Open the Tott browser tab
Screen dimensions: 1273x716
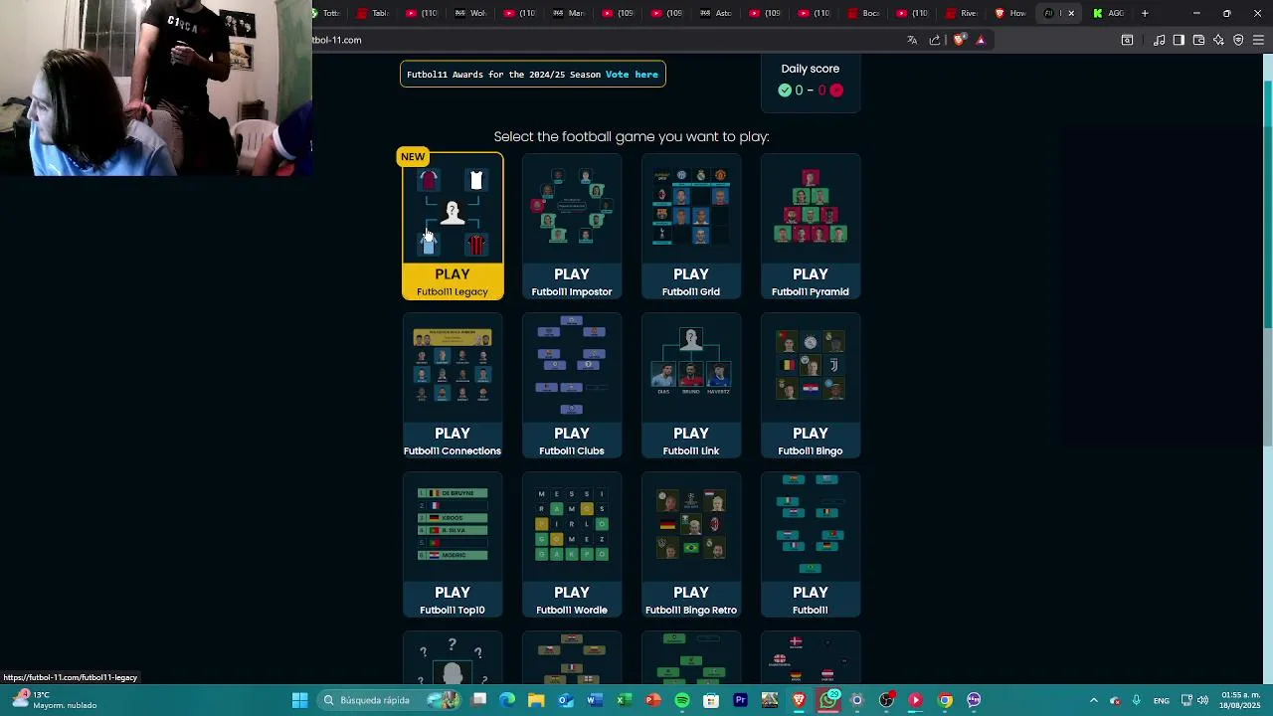(326, 13)
